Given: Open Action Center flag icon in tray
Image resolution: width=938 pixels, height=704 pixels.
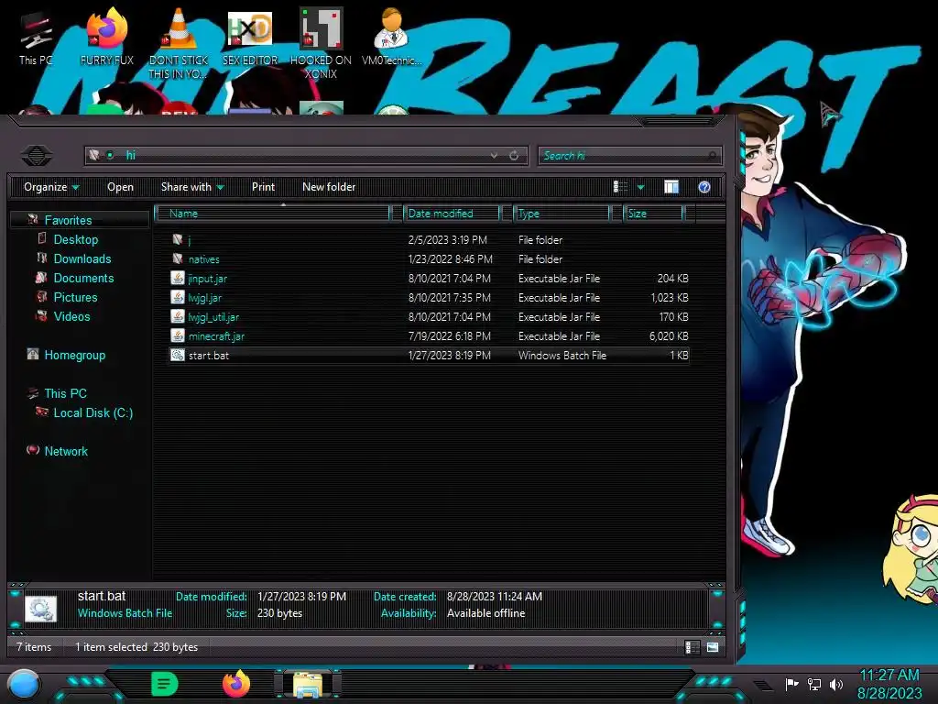Looking at the screenshot, I should pyautogui.click(x=791, y=684).
